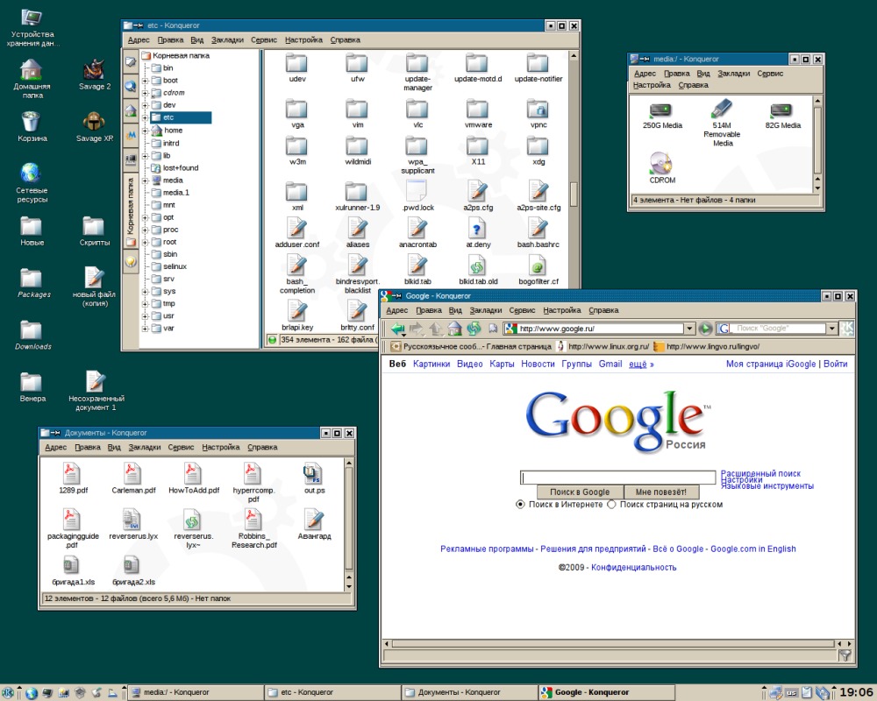This screenshot has width=877, height=701.
Task: Expand the home folder tree node
Action: click(145, 131)
